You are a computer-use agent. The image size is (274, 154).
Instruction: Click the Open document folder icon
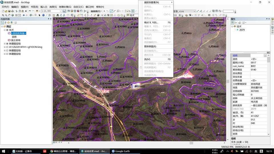coord(6,11)
